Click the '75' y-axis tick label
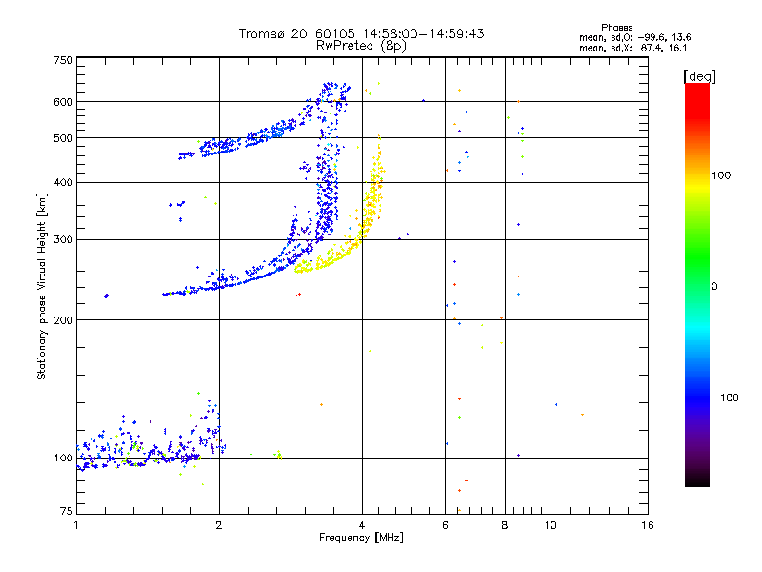 (x=67, y=511)
